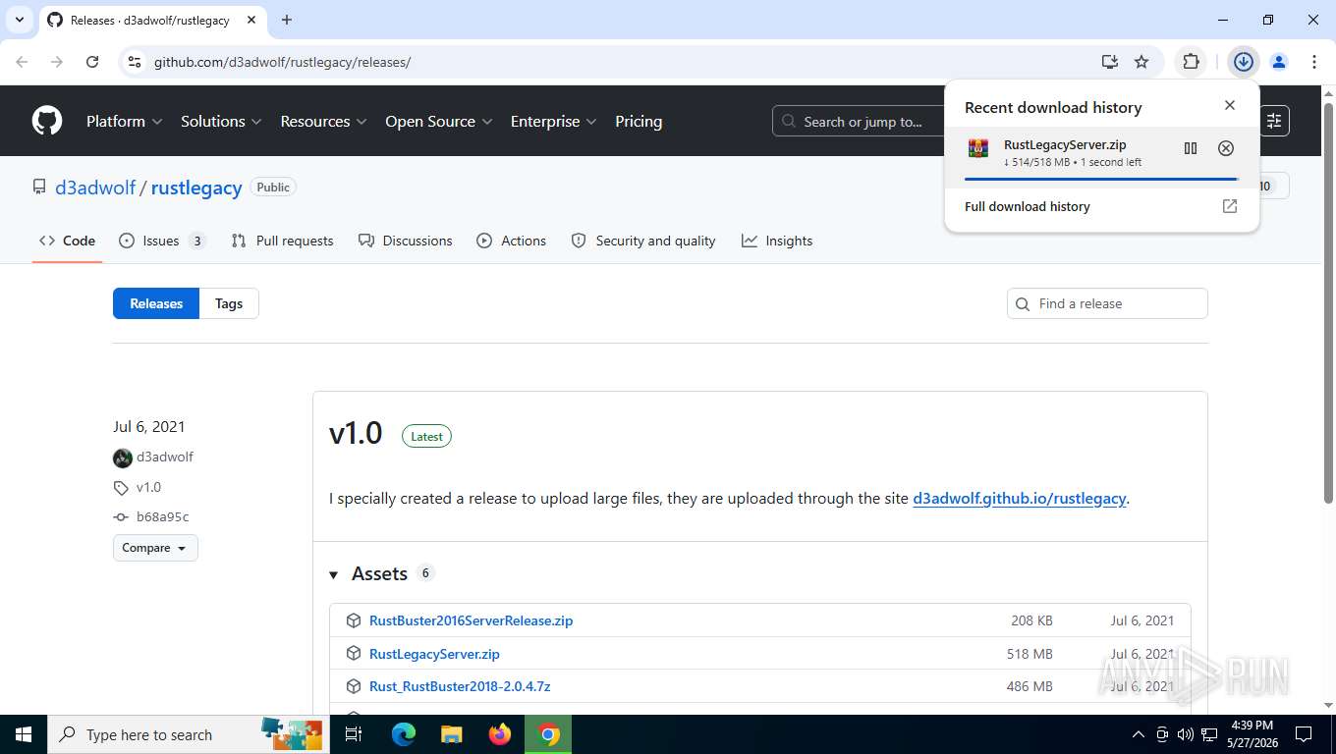Show hidden system tray icons
The width and height of the screenshot is (1336, 754).
(1139, 734)
